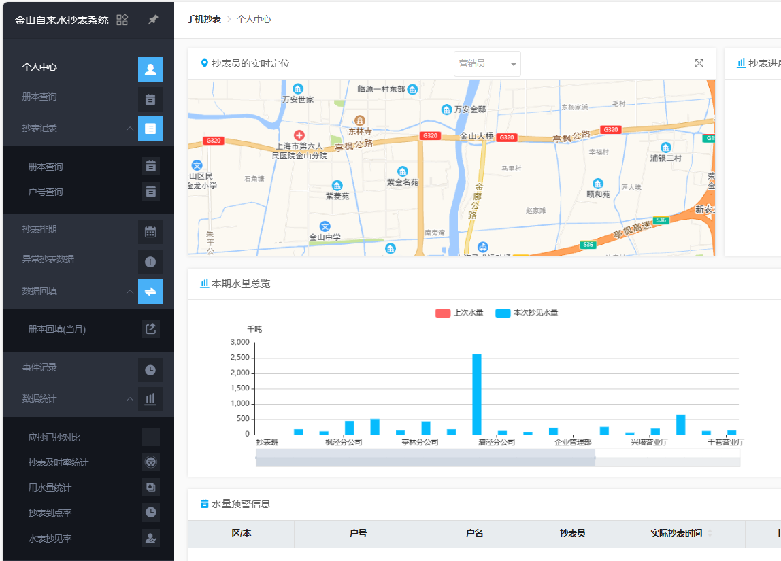Screen dimensions: 781x561
Task: Open 用水量统计 menu item
Action: point(50,488)
